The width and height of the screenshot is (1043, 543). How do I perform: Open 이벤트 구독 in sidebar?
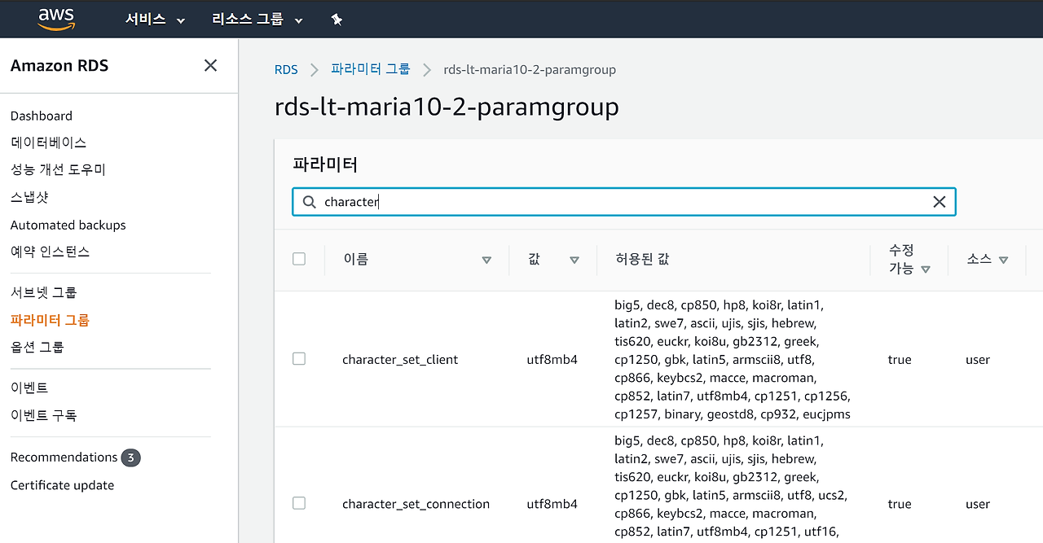tap(44, 415)
